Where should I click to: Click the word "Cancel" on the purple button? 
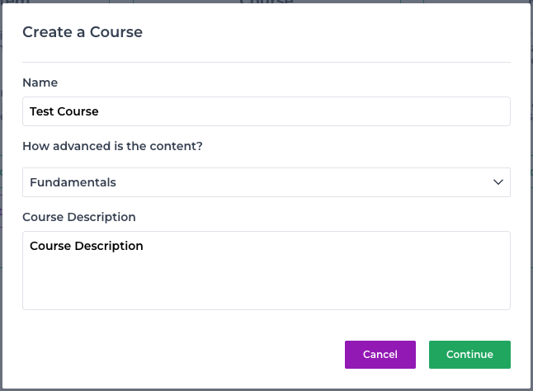(x=380, y=355)
